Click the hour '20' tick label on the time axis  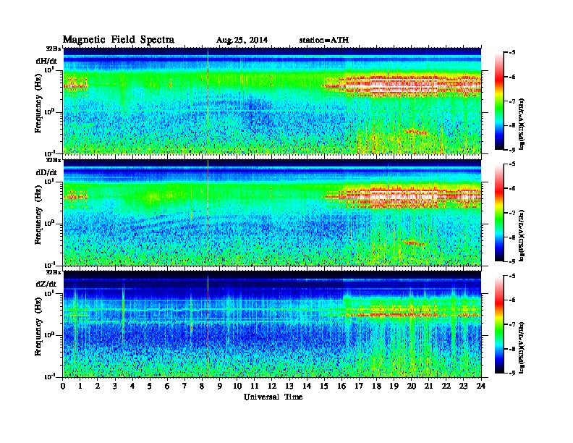[x=412, y=387]
